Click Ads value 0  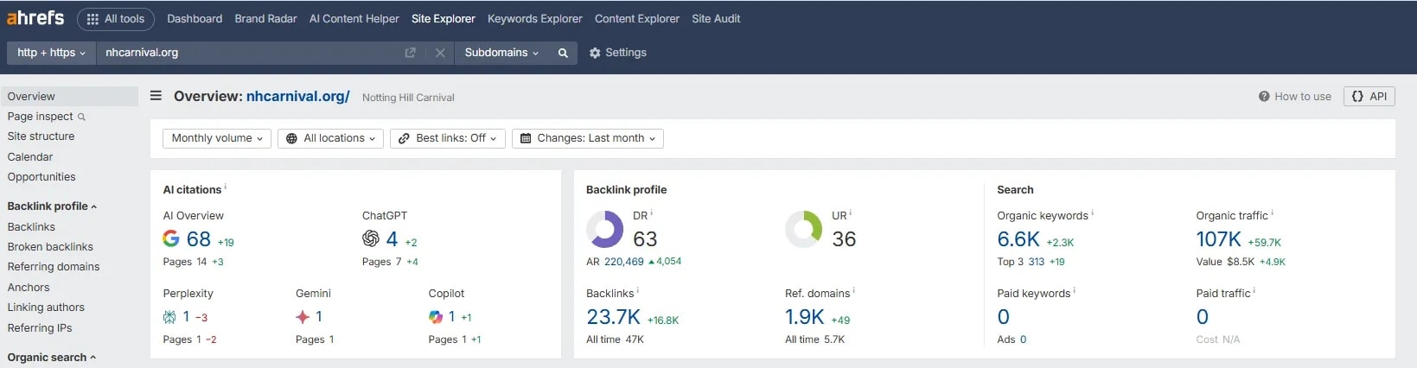[x=1024, y=339]
